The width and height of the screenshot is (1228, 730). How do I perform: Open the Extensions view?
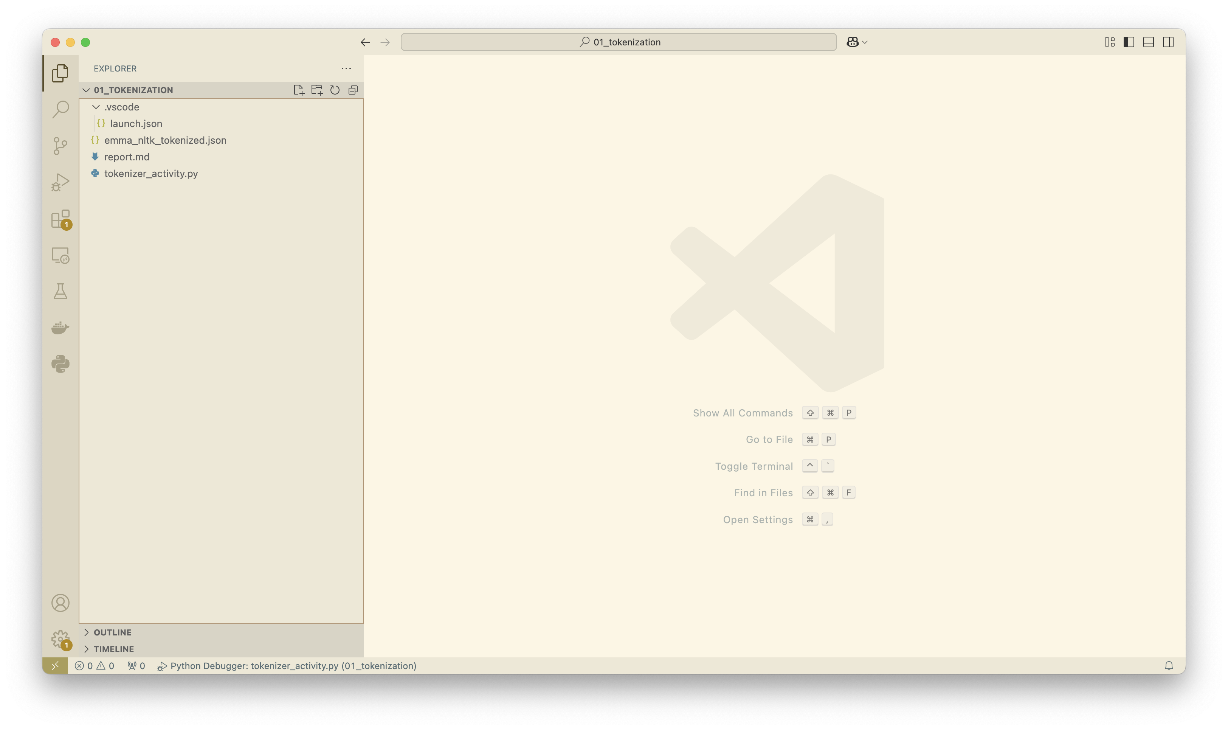tap(60, 219)
